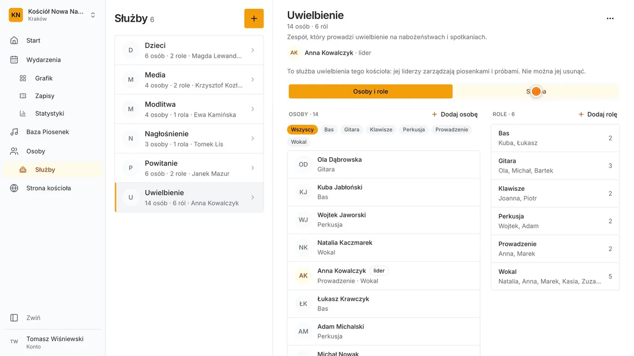
Task: Open the Osoby people icon
Action: point(14,151)
